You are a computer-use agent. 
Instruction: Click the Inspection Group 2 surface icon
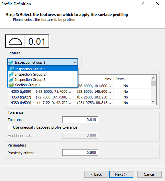[x=11, y=74]
